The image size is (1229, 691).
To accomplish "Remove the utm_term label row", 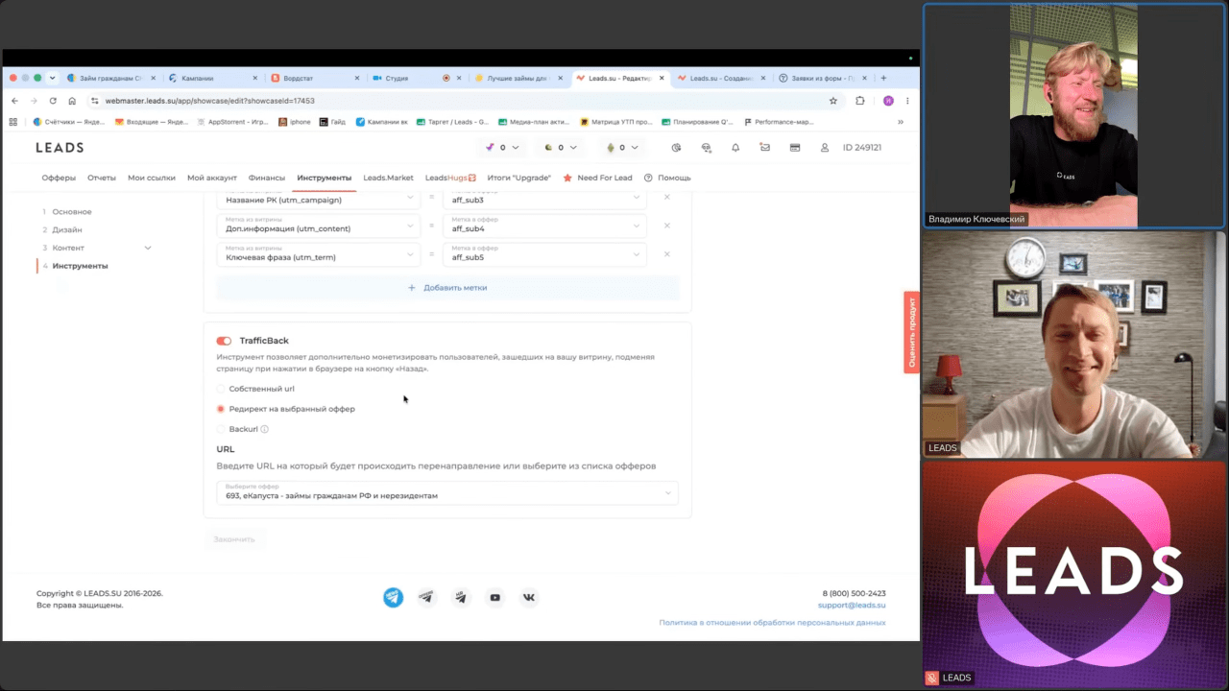I will tap(667, 254).
